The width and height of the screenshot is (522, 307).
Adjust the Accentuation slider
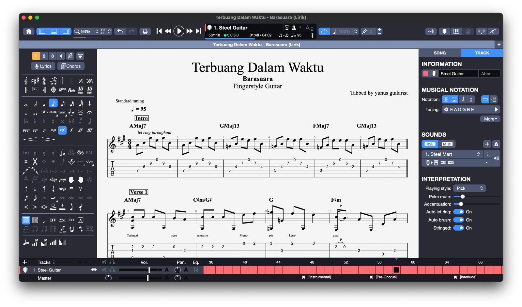(477, 204)
